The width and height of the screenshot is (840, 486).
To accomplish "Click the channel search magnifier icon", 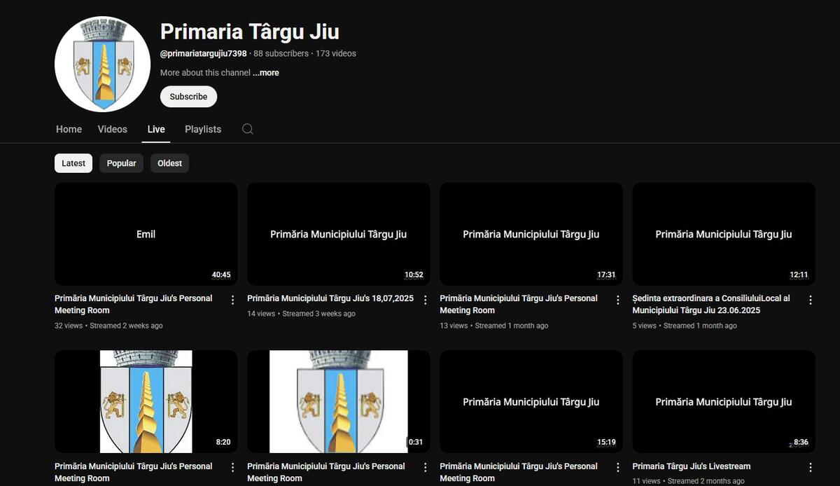I will coord(247,129).
